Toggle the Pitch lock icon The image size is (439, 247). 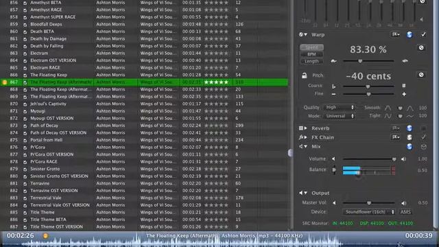tap(305, 75)
